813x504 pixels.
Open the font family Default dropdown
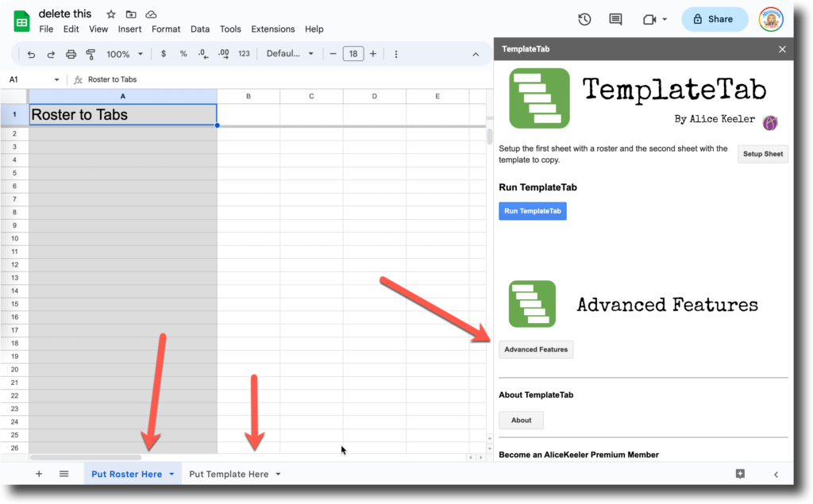pos(290,54)
